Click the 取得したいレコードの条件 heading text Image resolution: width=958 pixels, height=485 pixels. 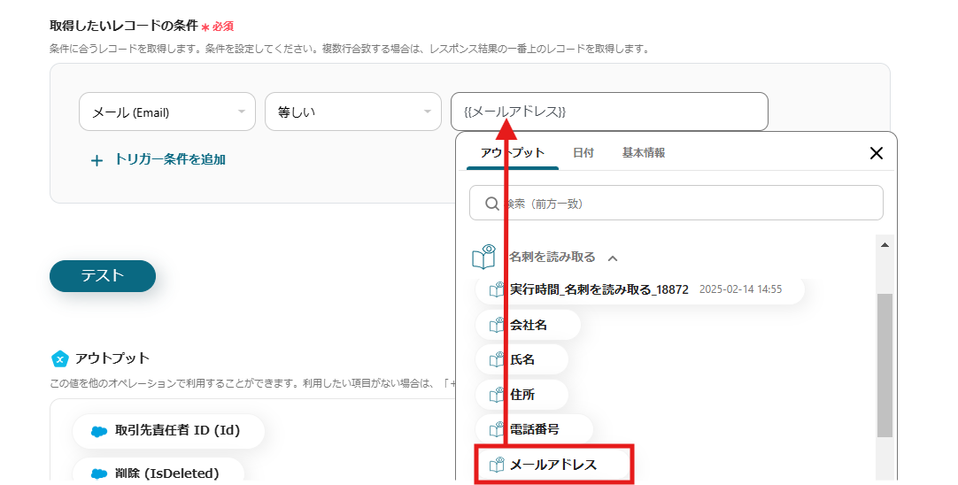[124, 26]
